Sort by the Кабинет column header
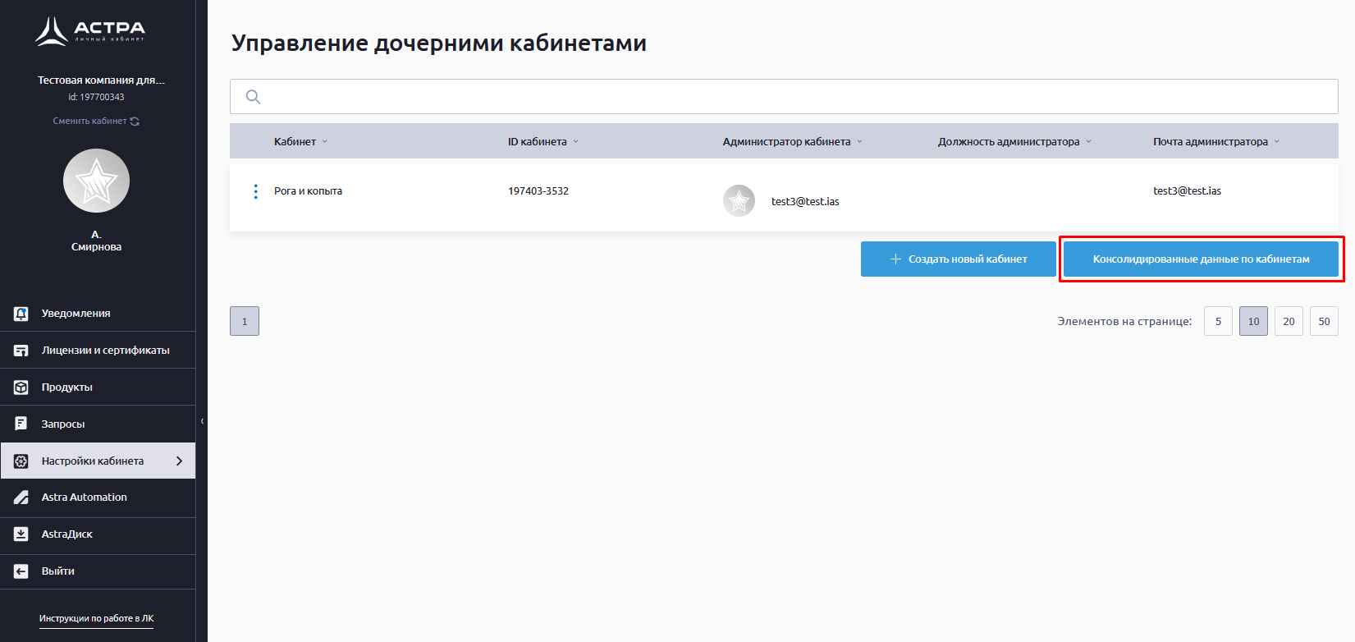The height and width of the screenshot is (642, 1355). click(295, 142)
